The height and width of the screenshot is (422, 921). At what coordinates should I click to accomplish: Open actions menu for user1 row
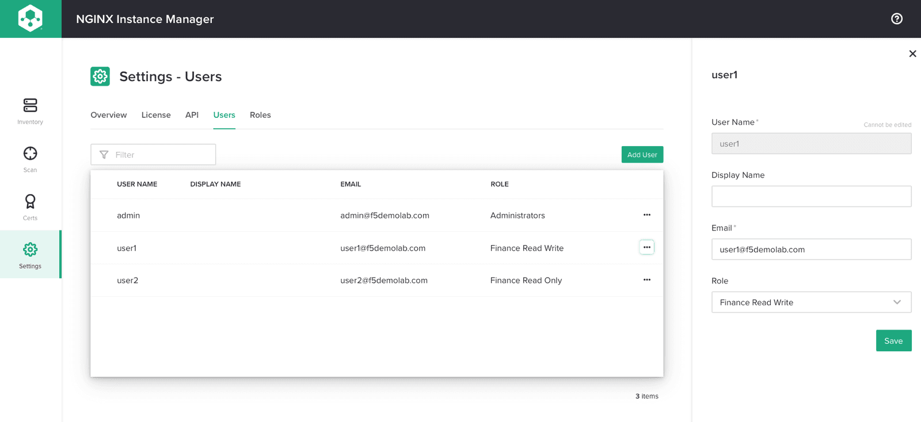point(646,247)
